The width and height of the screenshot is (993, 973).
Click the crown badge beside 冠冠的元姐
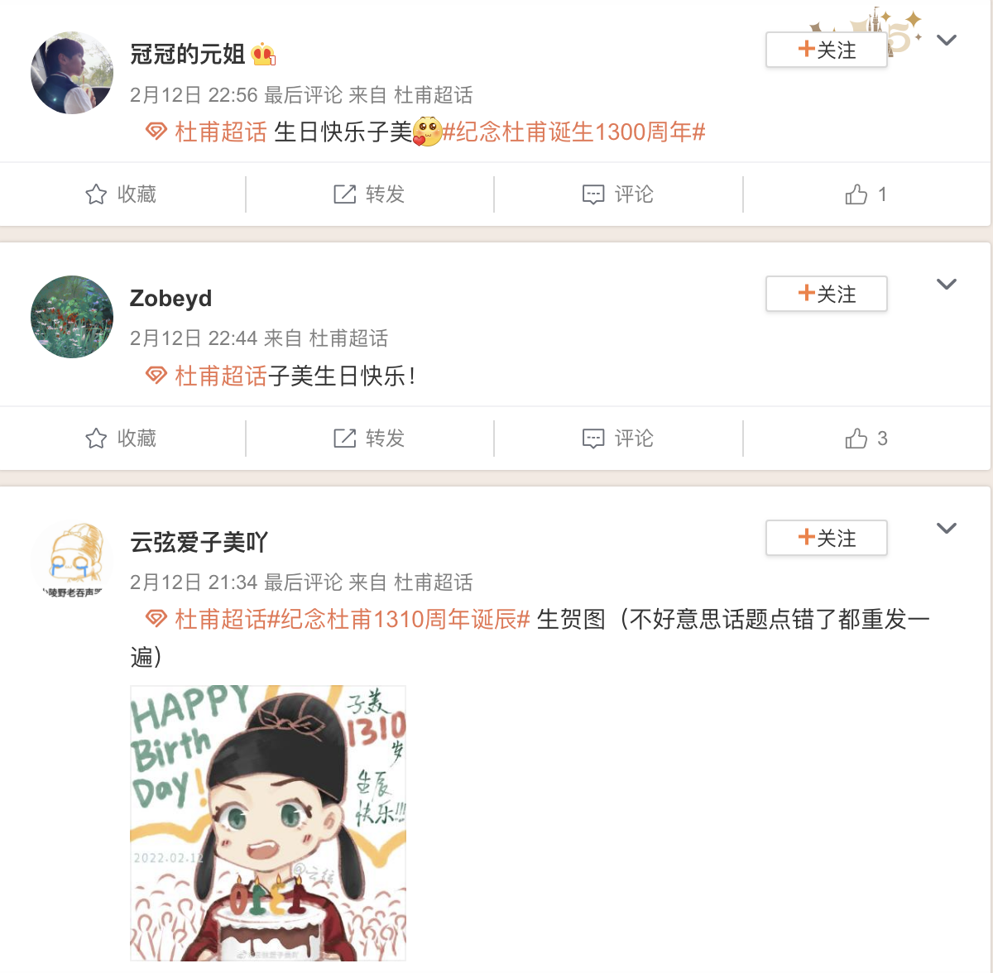263,55
